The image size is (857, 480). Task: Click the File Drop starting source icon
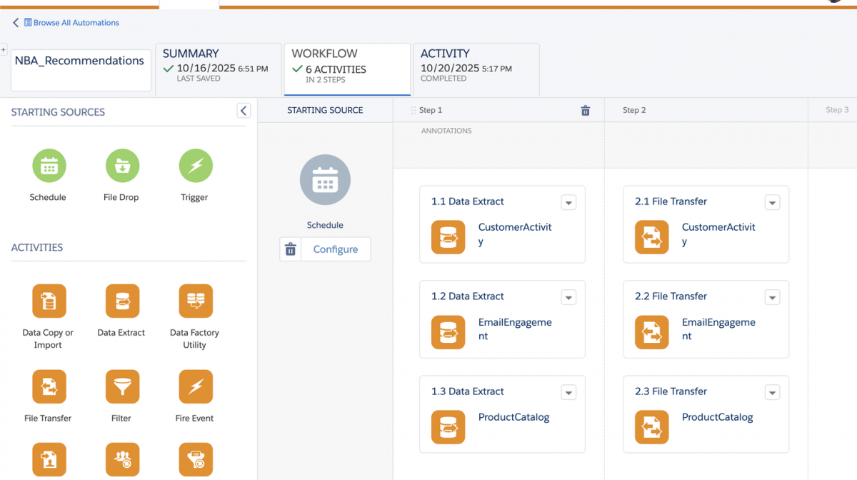pos(122,166)
